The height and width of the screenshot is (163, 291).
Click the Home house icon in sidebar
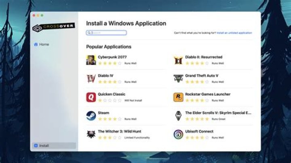(36, 44)
